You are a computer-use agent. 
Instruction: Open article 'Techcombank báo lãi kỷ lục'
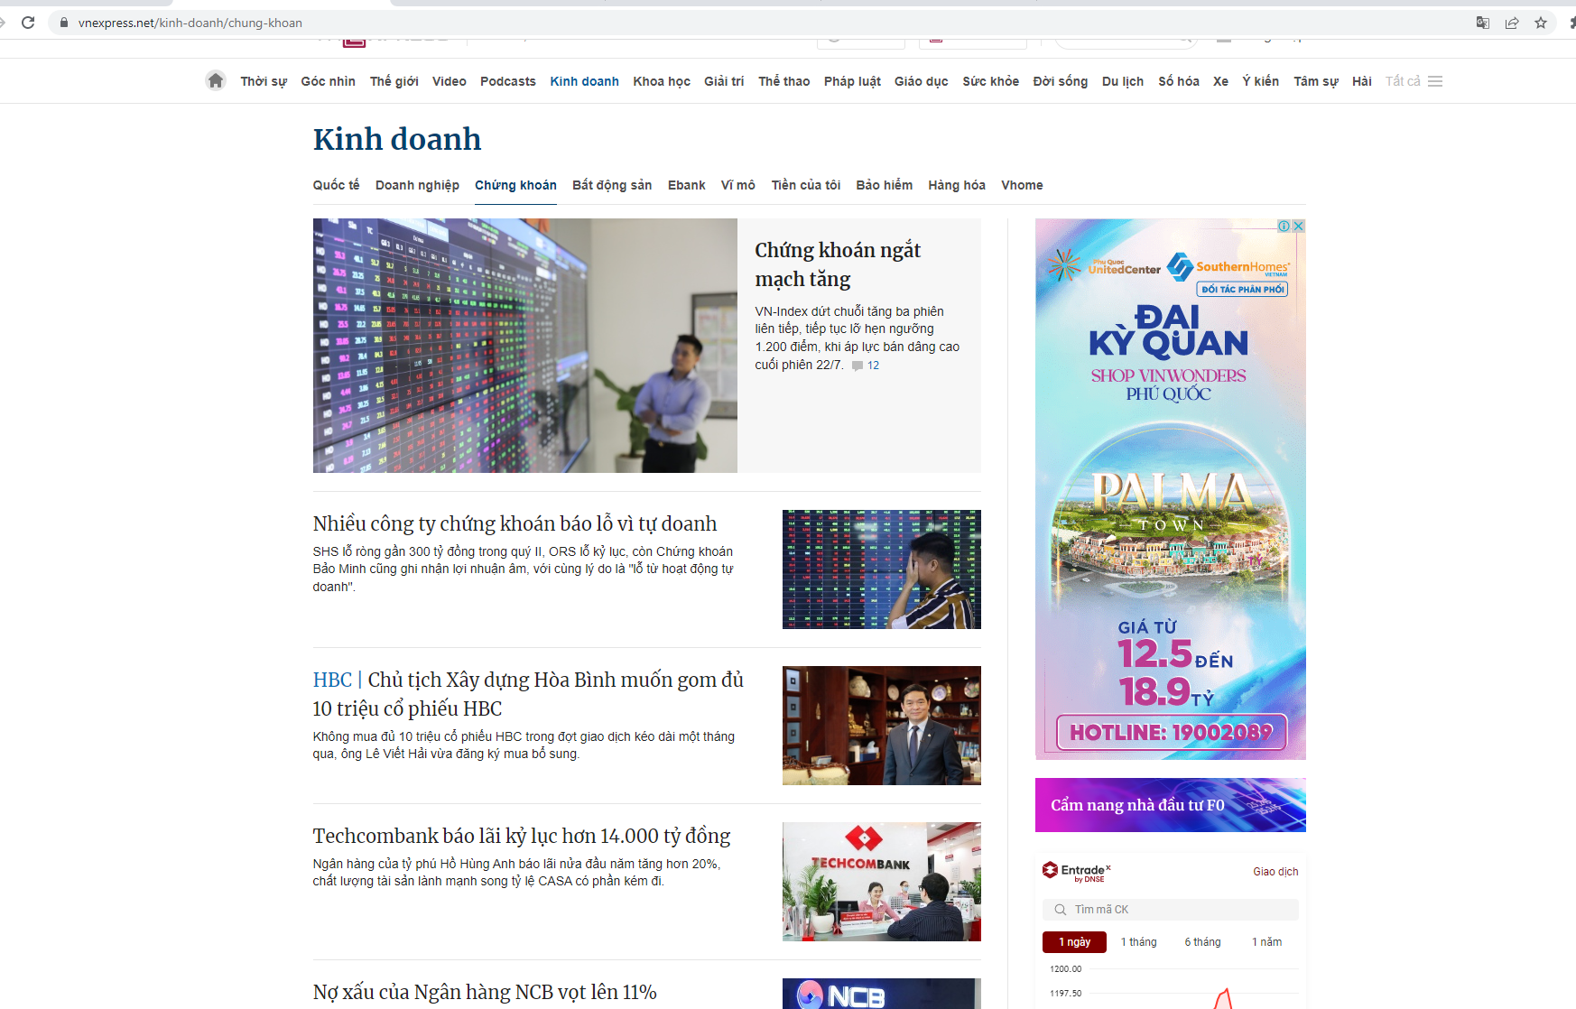coord(522,836)
